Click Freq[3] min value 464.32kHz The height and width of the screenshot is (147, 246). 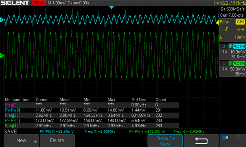(93, 115)
